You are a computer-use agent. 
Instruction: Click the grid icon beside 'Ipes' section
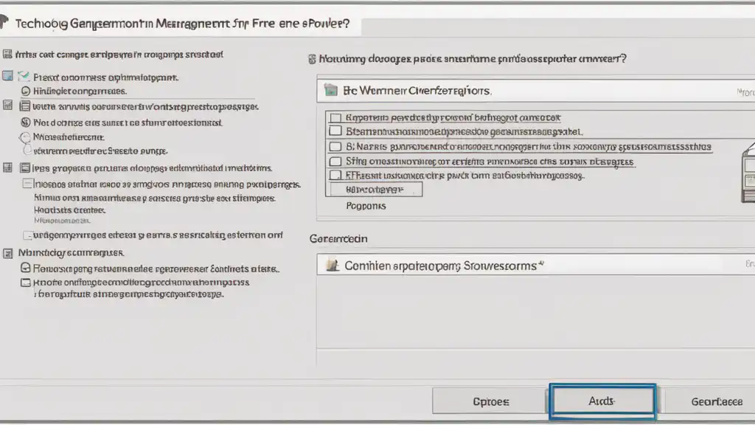tap(8, 167)
